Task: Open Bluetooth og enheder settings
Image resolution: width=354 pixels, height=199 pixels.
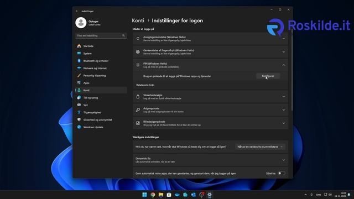Action: pyautogui.click(x=101, y=61)
